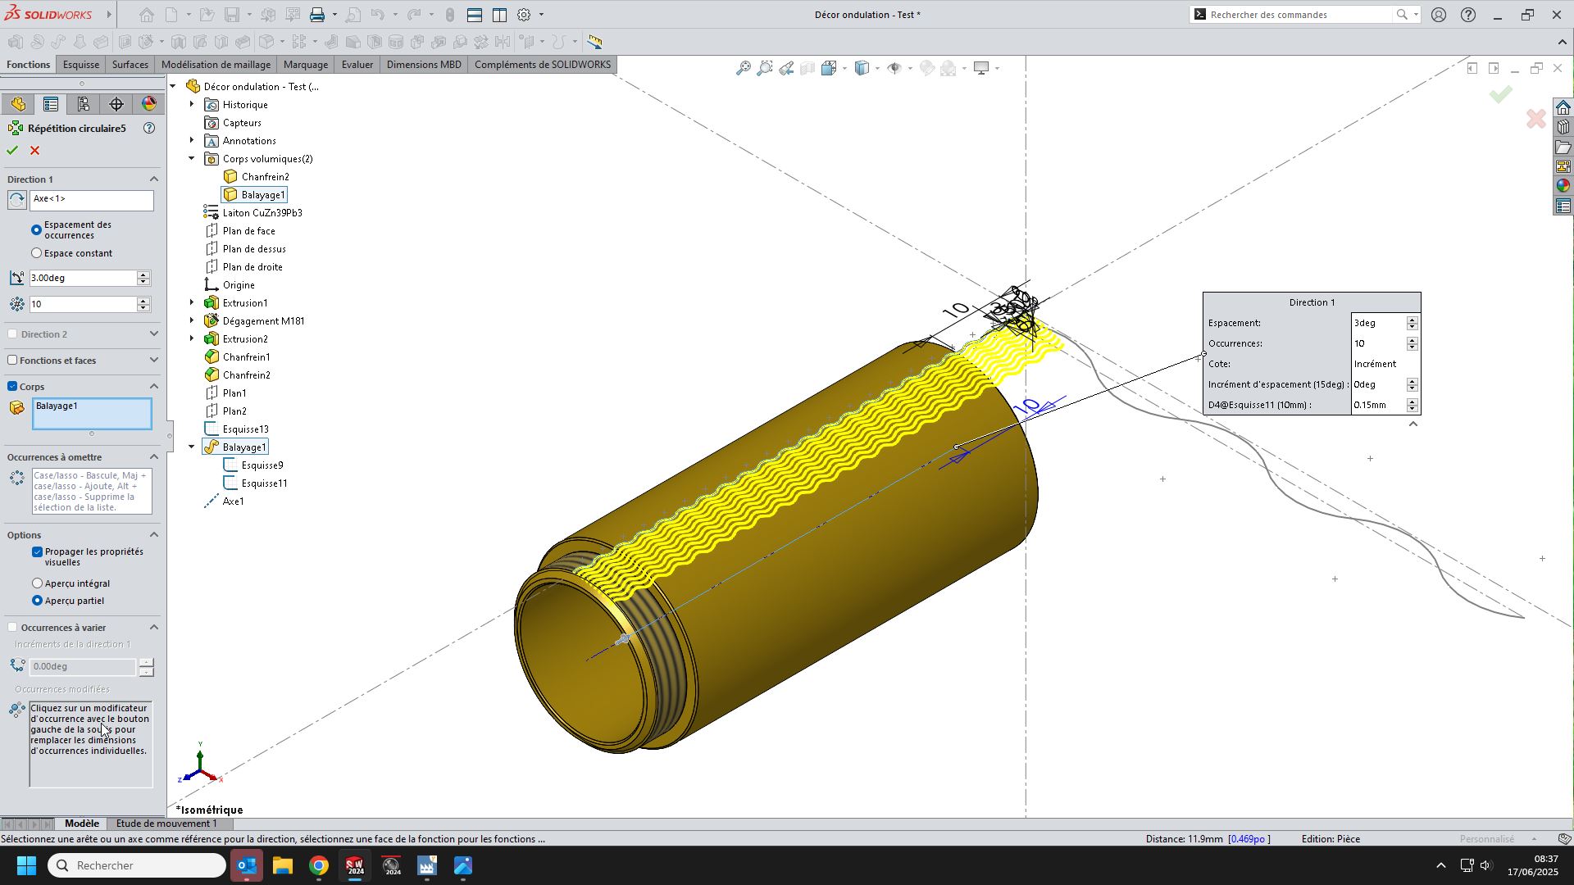Open the Esquisse ribbon tab

81,65
